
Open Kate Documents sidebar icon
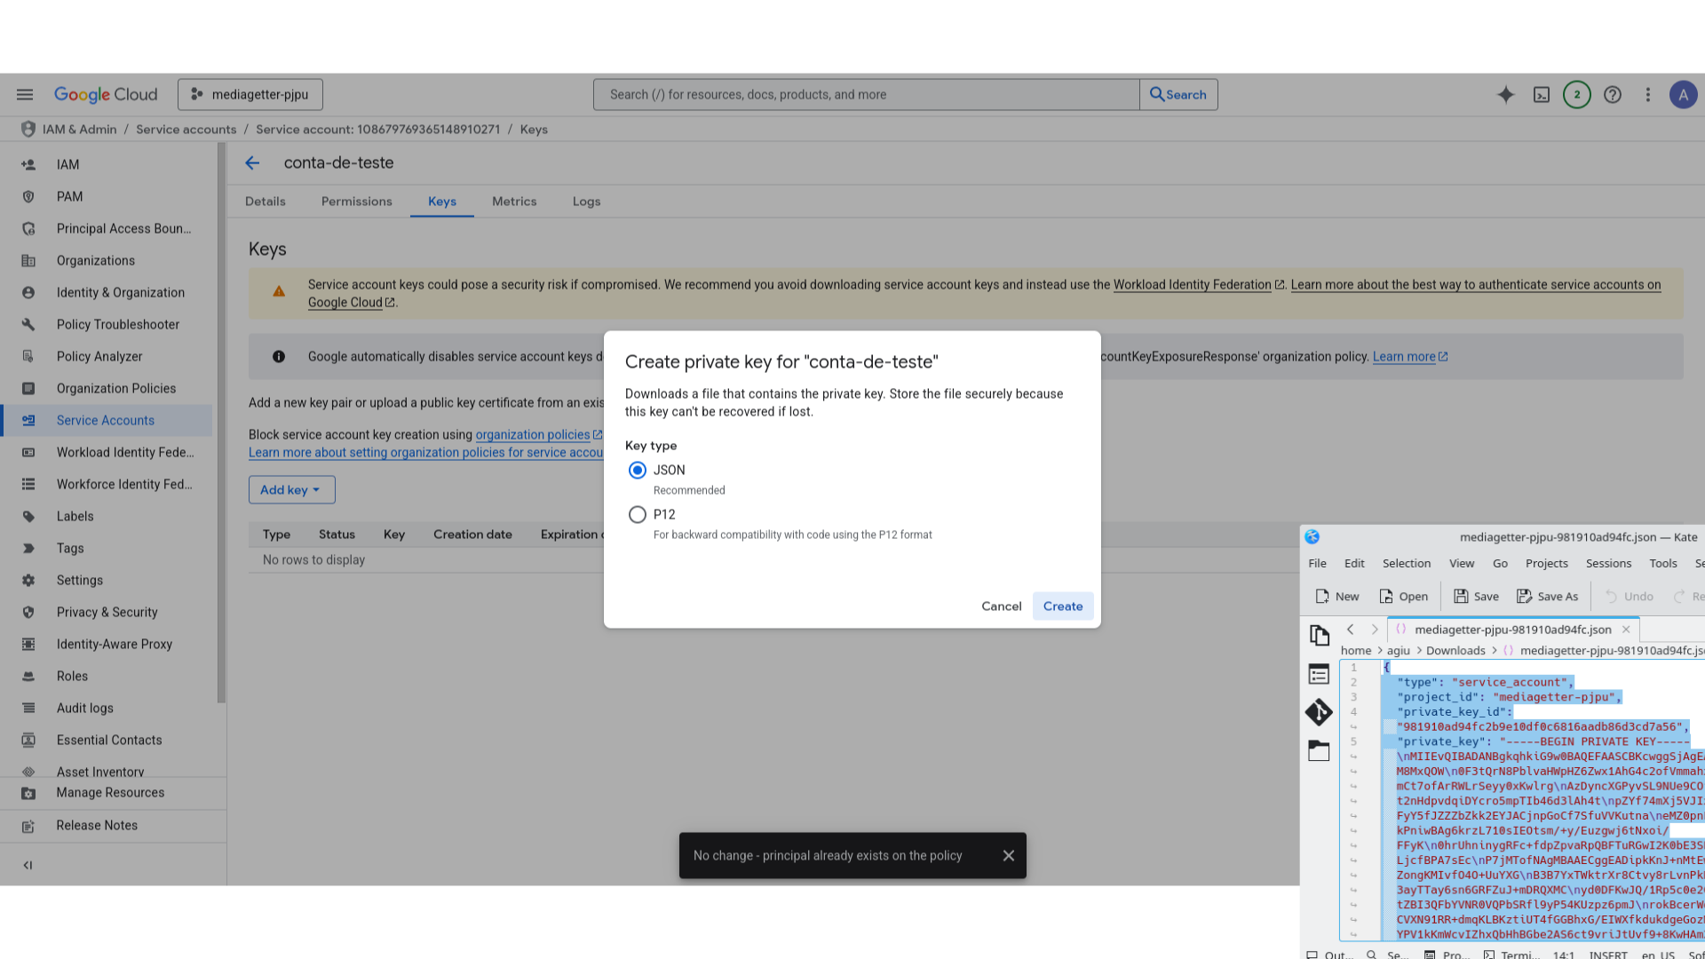click(x=1319, y=636)
